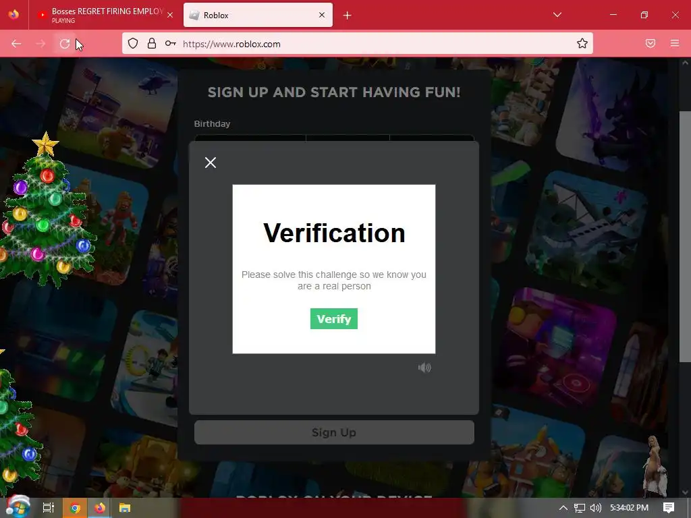Viewport: 691px width, 518px height.
Task: Click the green Verify button
Action: point(333,318)
